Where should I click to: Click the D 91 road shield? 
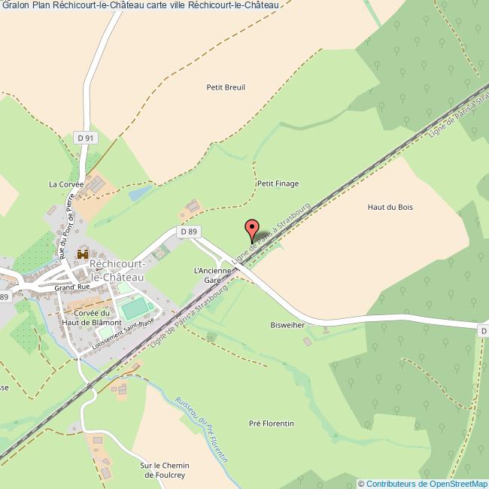(x=86, y=138)
